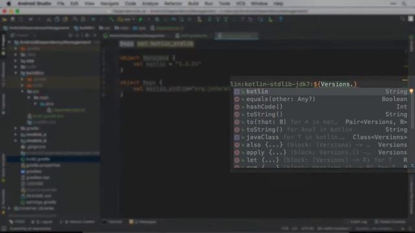Open the File menu
The width and height of the screenshot is (415, 233).
60,3
